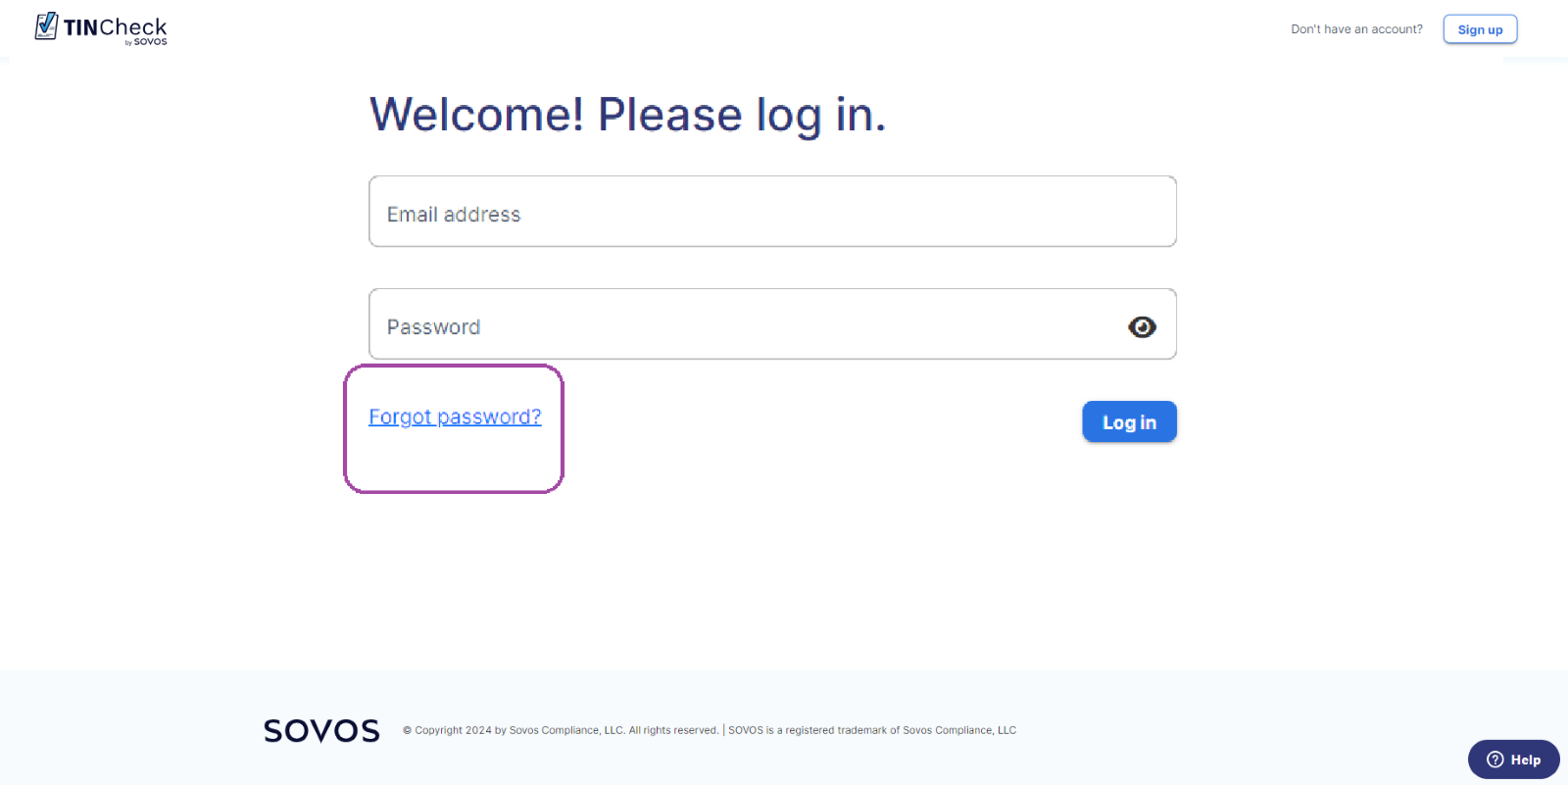Click the vertical divider in footer text
The image size is (1568, 785).
coord(724,730)
